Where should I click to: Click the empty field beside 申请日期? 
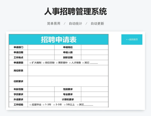pos(41,52)
